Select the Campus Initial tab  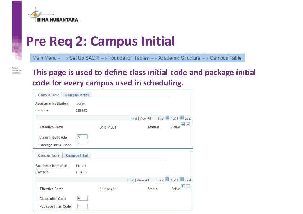(77, 94)
